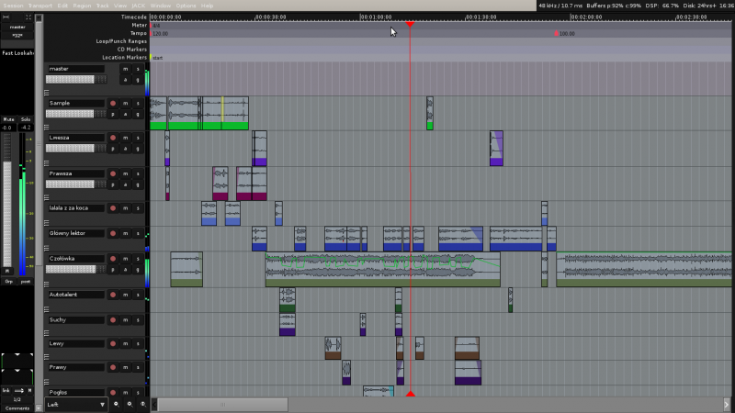
Task: Arm the Sample track for recording
Action: (113, 103)
